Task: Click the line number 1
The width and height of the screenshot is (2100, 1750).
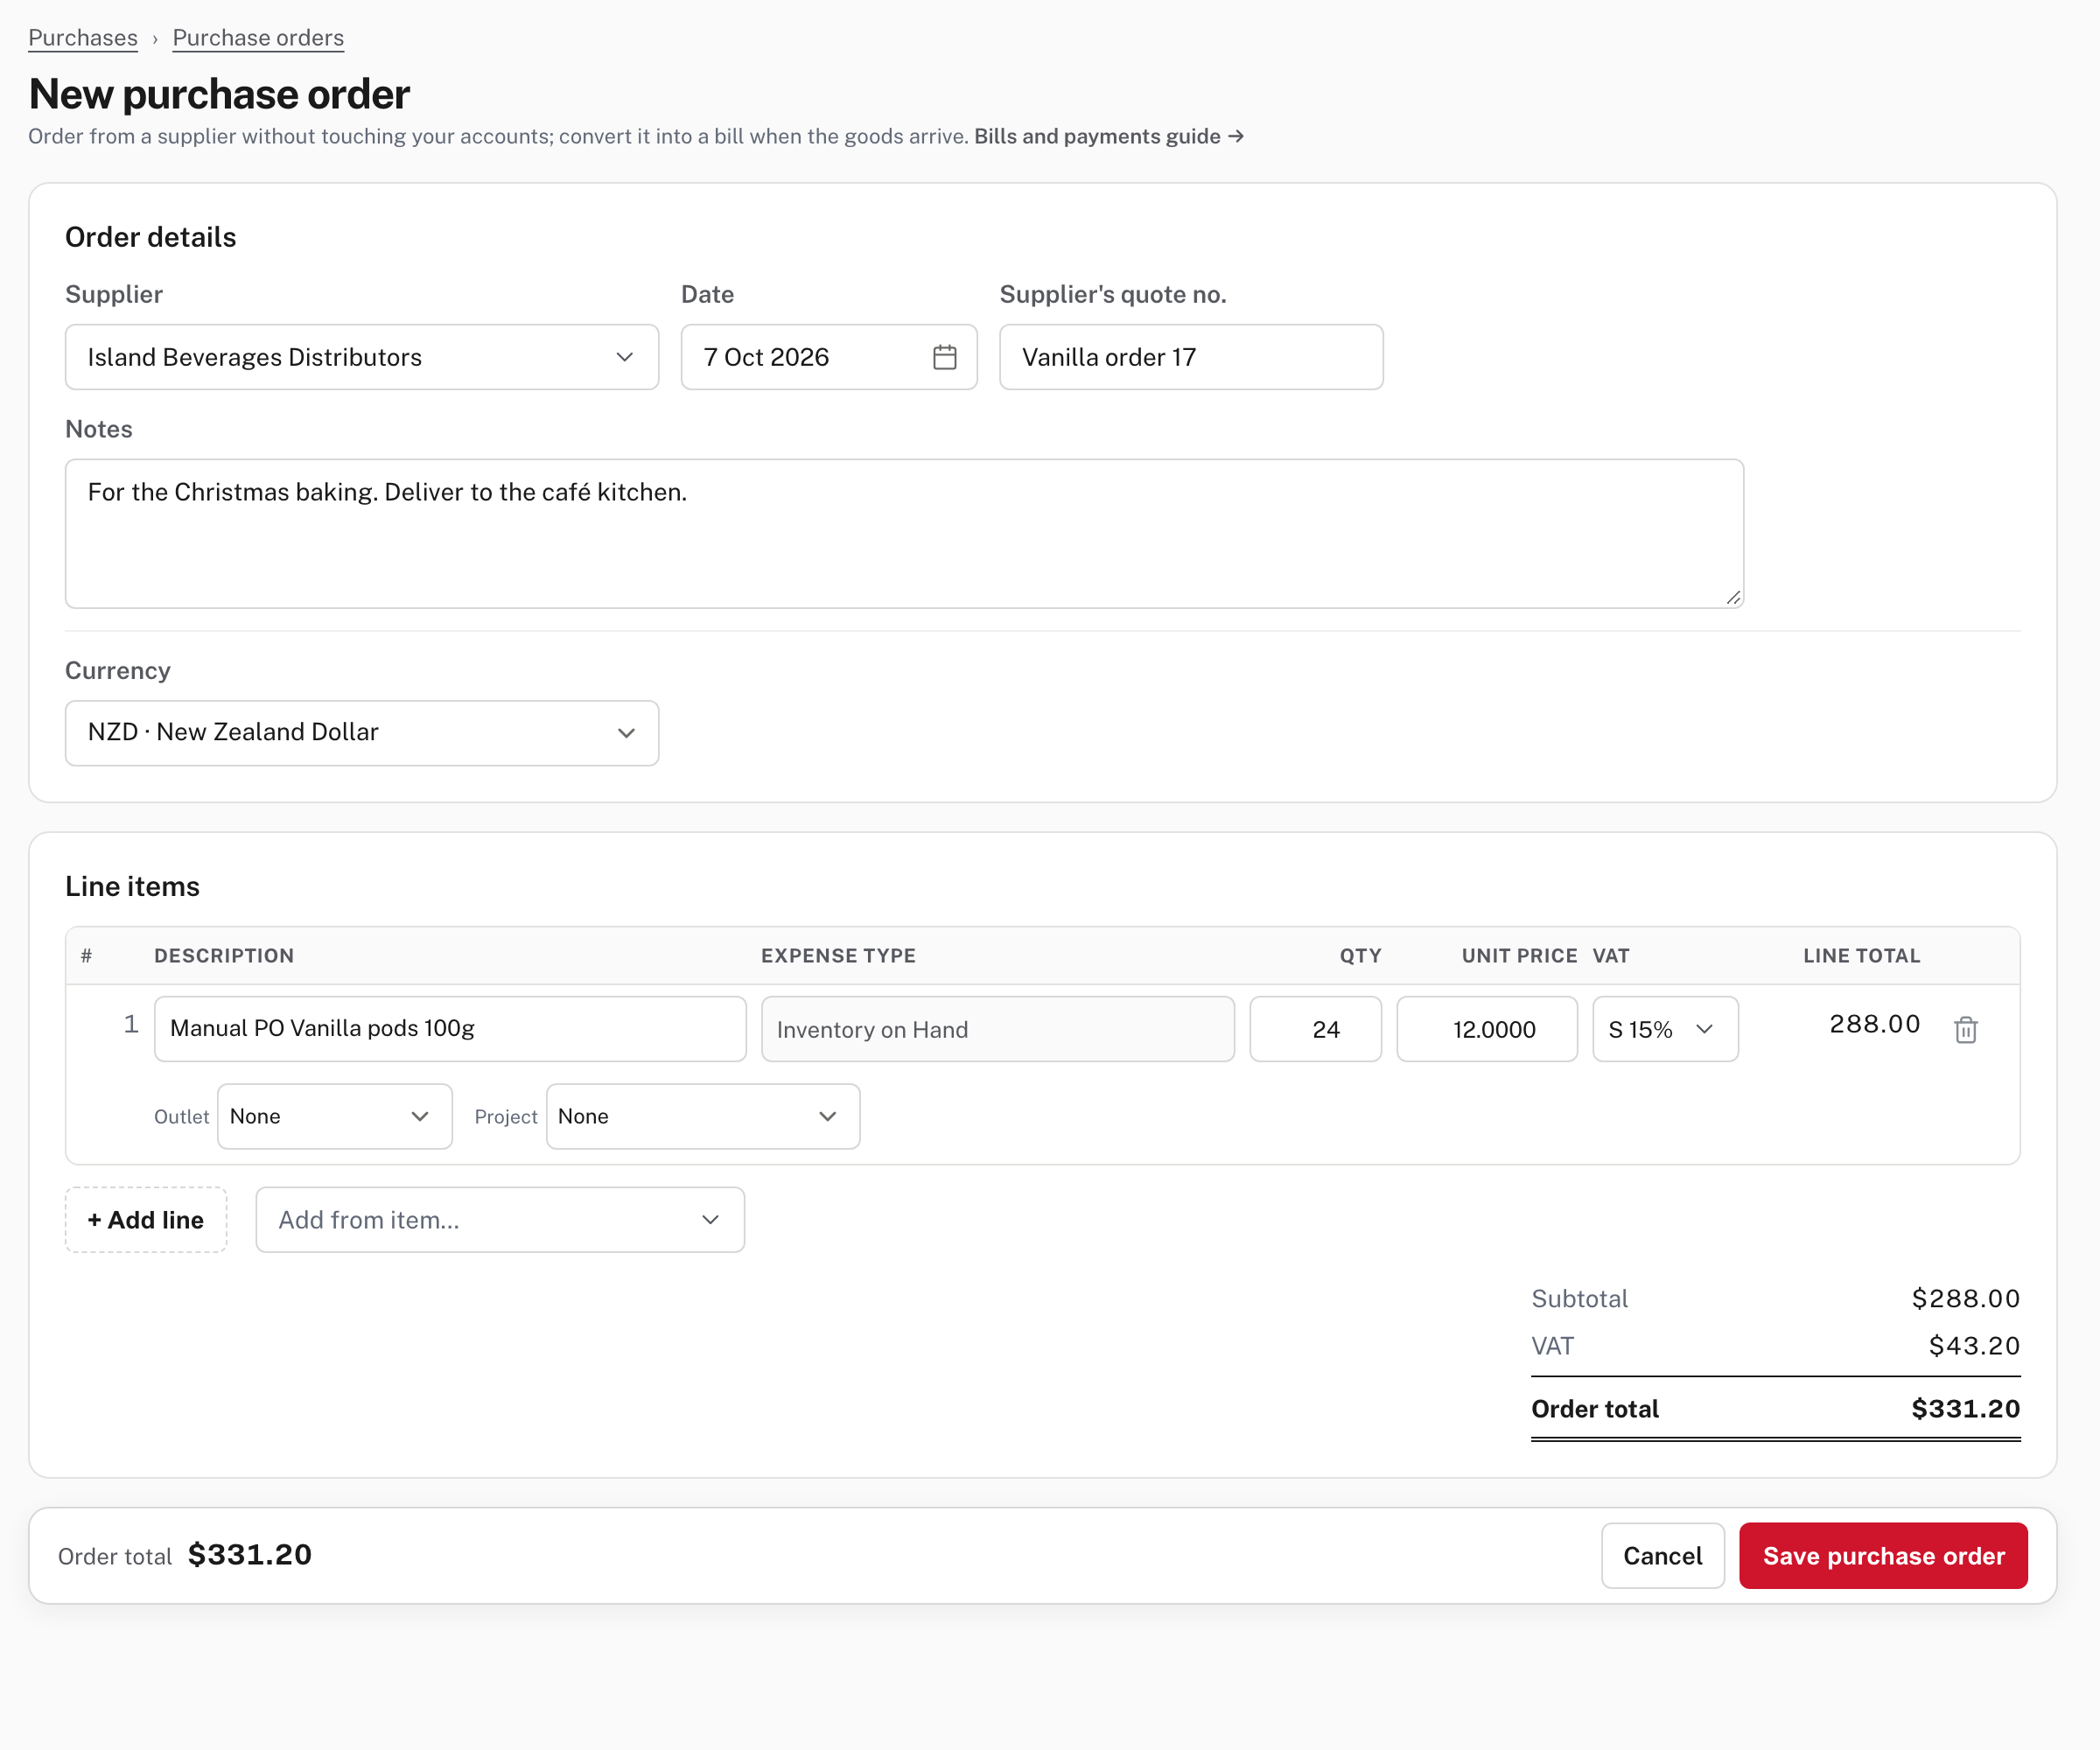Action: 130,1024
